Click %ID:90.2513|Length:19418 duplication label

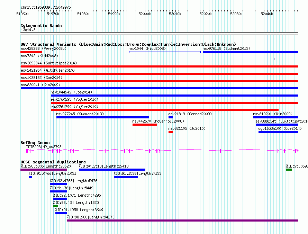point(104,166)
